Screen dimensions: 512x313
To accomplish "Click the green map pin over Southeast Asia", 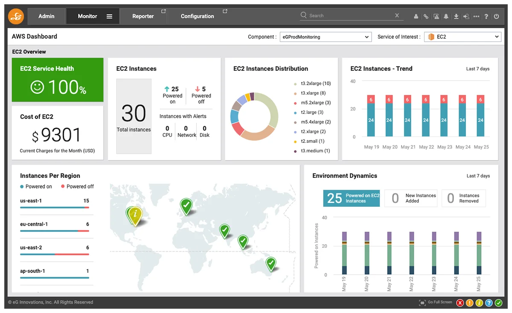I will tap(243, 242).
